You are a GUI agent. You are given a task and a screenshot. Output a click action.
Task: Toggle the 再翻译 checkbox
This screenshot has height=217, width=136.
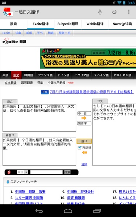79,148
